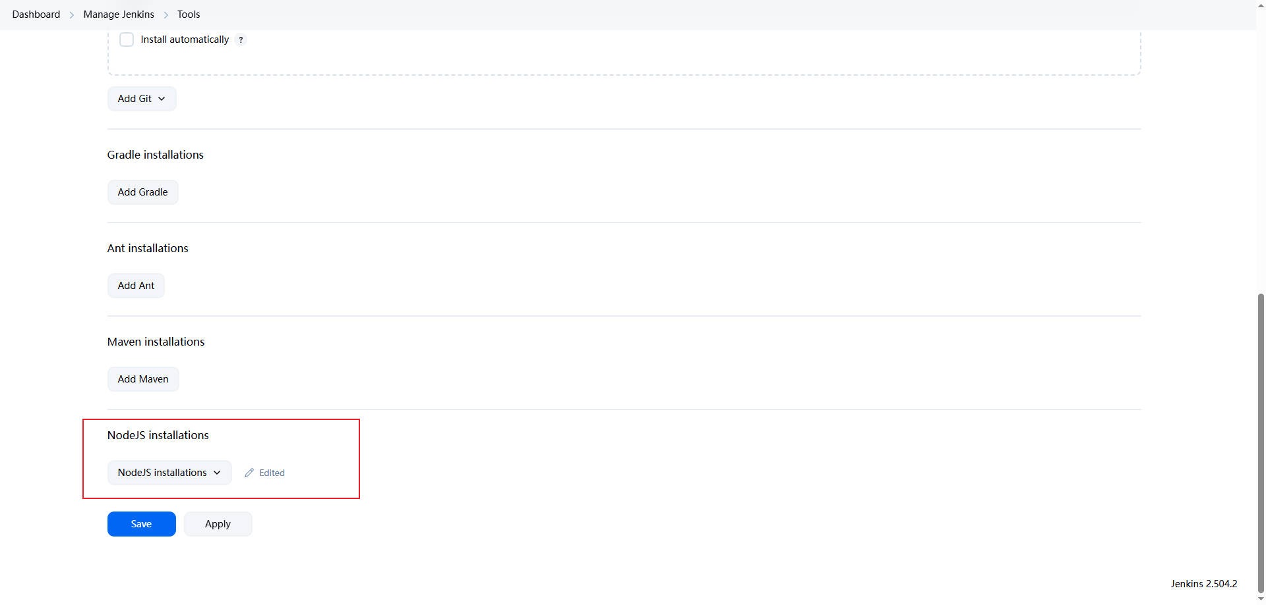
Task: Click the Edited status label
Action: (272, 473)
